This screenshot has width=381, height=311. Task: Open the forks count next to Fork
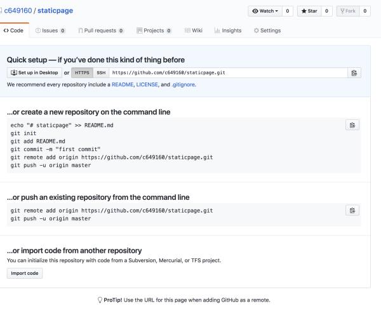coord(365,11)
